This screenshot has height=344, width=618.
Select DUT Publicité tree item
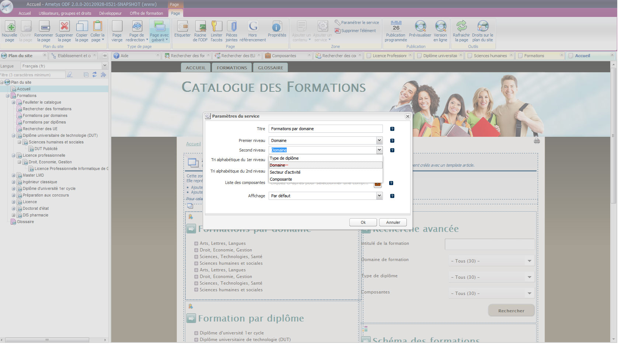[46, 149]
